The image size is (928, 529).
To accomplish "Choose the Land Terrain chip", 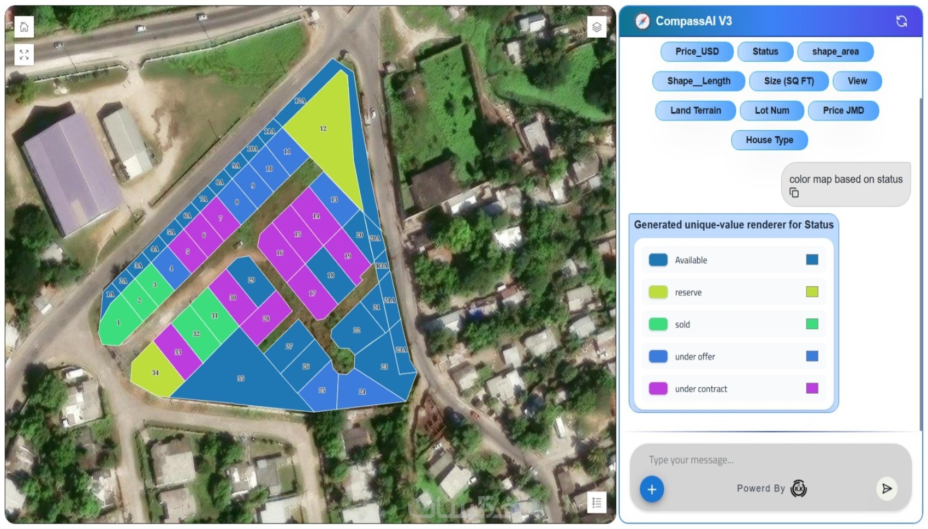I will pos(695,110).
